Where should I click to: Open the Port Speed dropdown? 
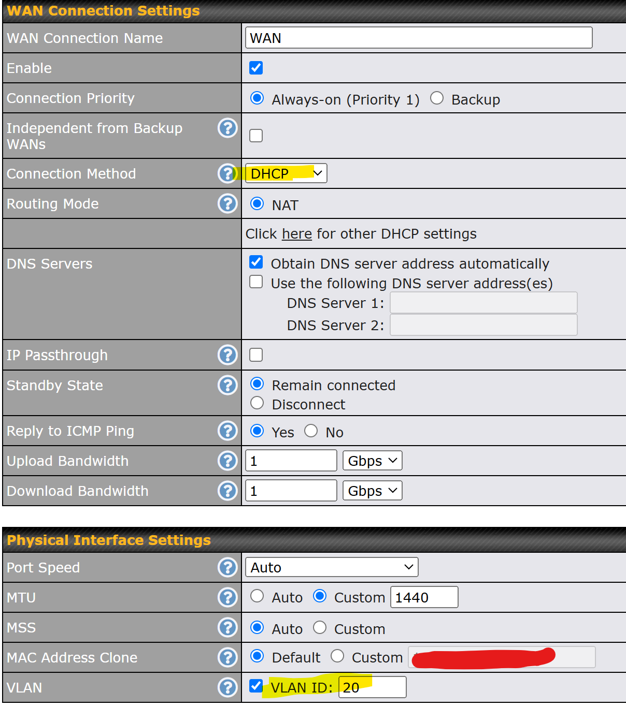(331, 567)
